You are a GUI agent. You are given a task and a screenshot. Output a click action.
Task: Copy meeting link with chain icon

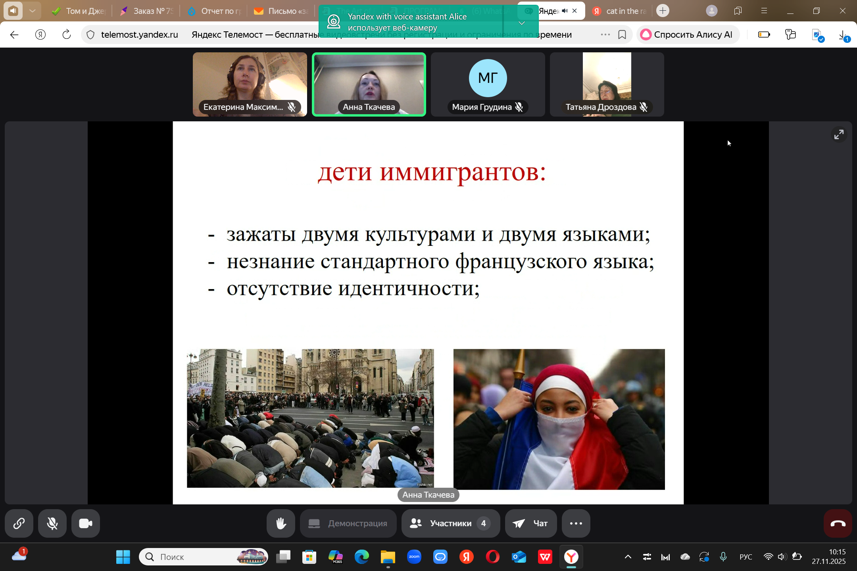click(19, 523)
